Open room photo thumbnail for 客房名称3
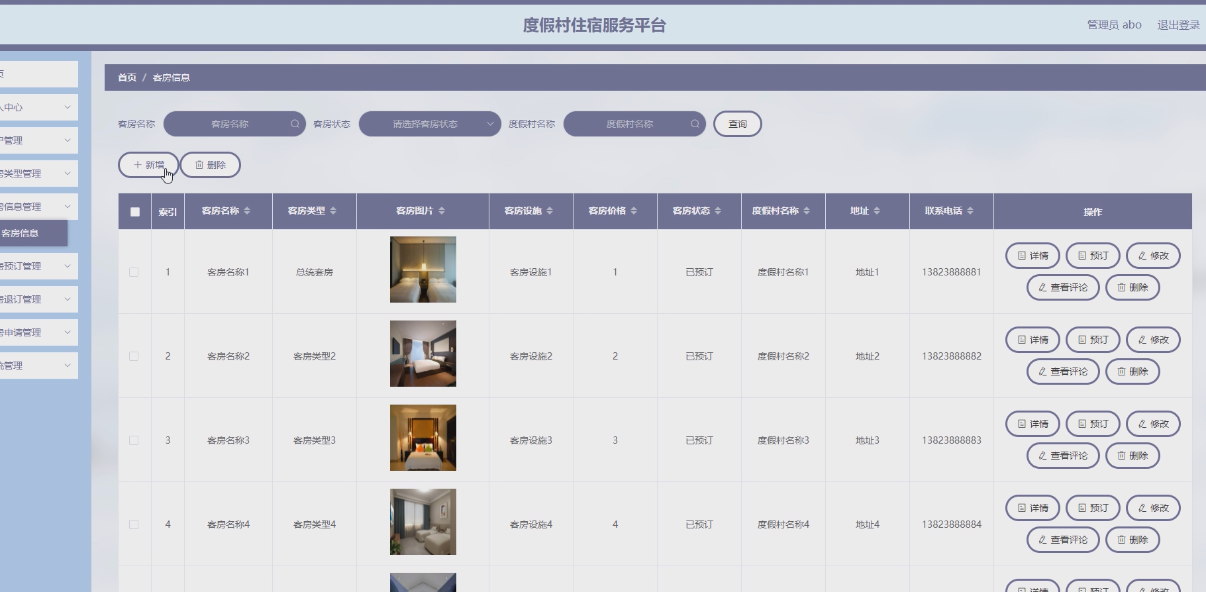Screen dimensions: 1206x592 [423, 438]
